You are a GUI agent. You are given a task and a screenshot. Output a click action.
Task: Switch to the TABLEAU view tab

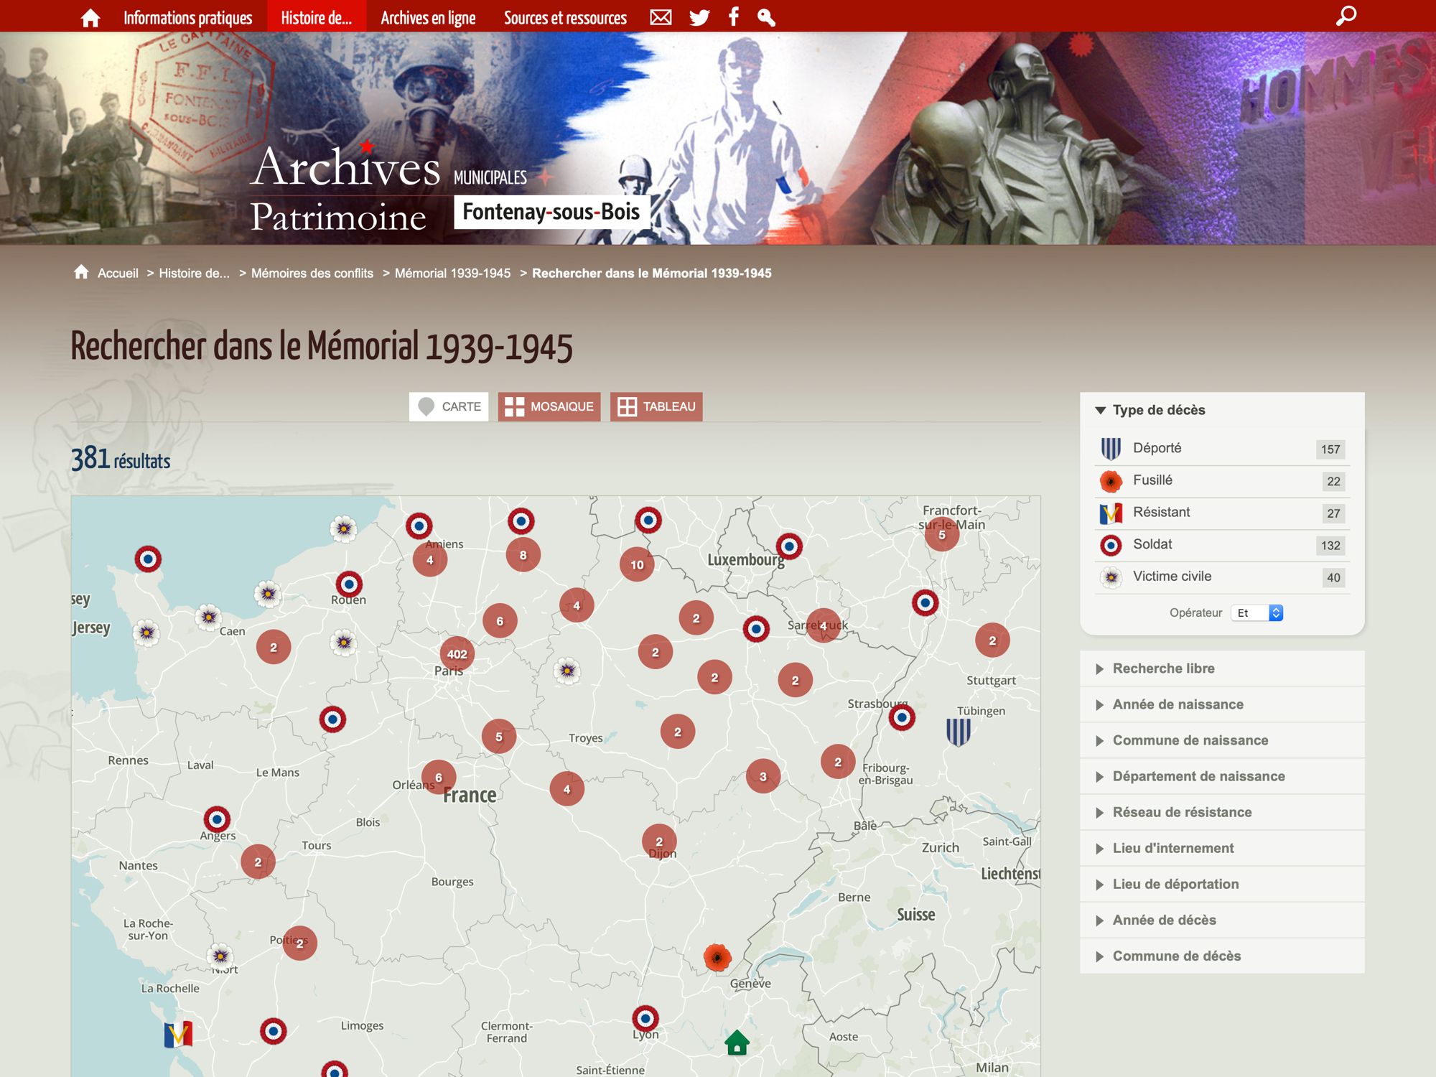pyautogui.click(x=656, y=406)
